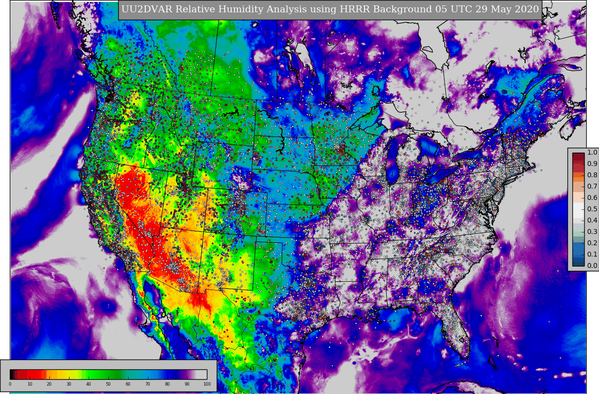Pick the dark red top band of vertical colorbar
Viewport: 599px width, 394px height.
[x=578, y=158]
